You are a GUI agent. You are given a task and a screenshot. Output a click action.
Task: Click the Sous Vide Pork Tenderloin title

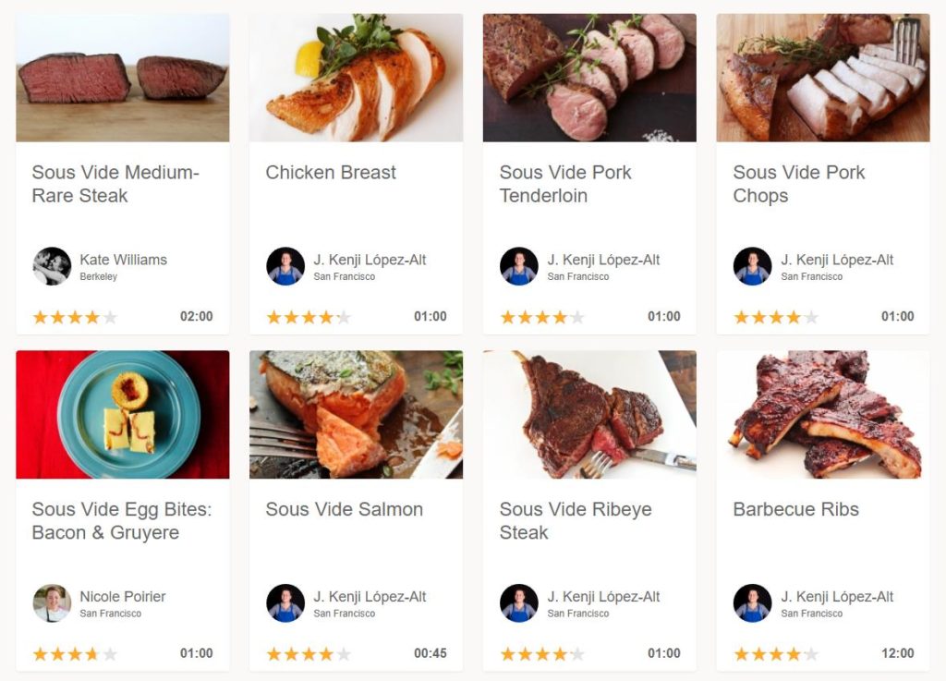(x=565, y=184)
